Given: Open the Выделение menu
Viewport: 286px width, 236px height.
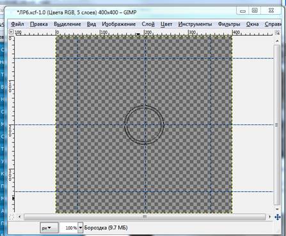Looking at the screenshot, I should click(67, 24).
